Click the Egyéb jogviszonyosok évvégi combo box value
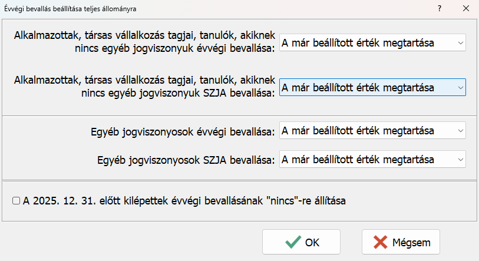The image size is (479, 261). tap(365, 130)
